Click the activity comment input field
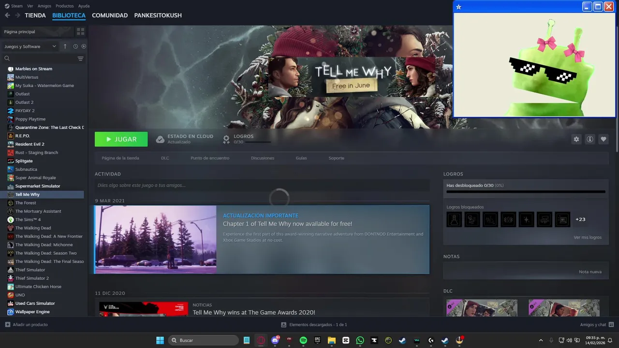Viewport: 619px width, 348px height. (x=262, y=185)
